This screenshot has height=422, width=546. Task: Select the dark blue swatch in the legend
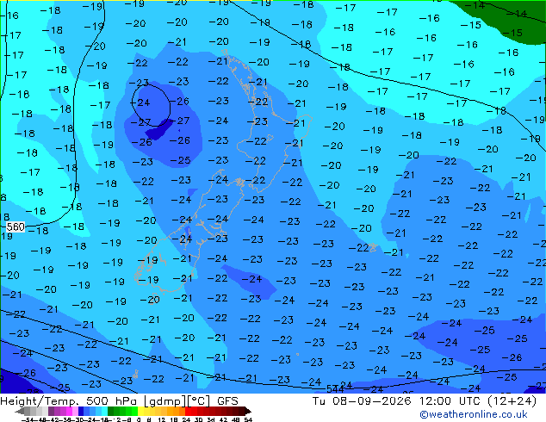point(81,411)
